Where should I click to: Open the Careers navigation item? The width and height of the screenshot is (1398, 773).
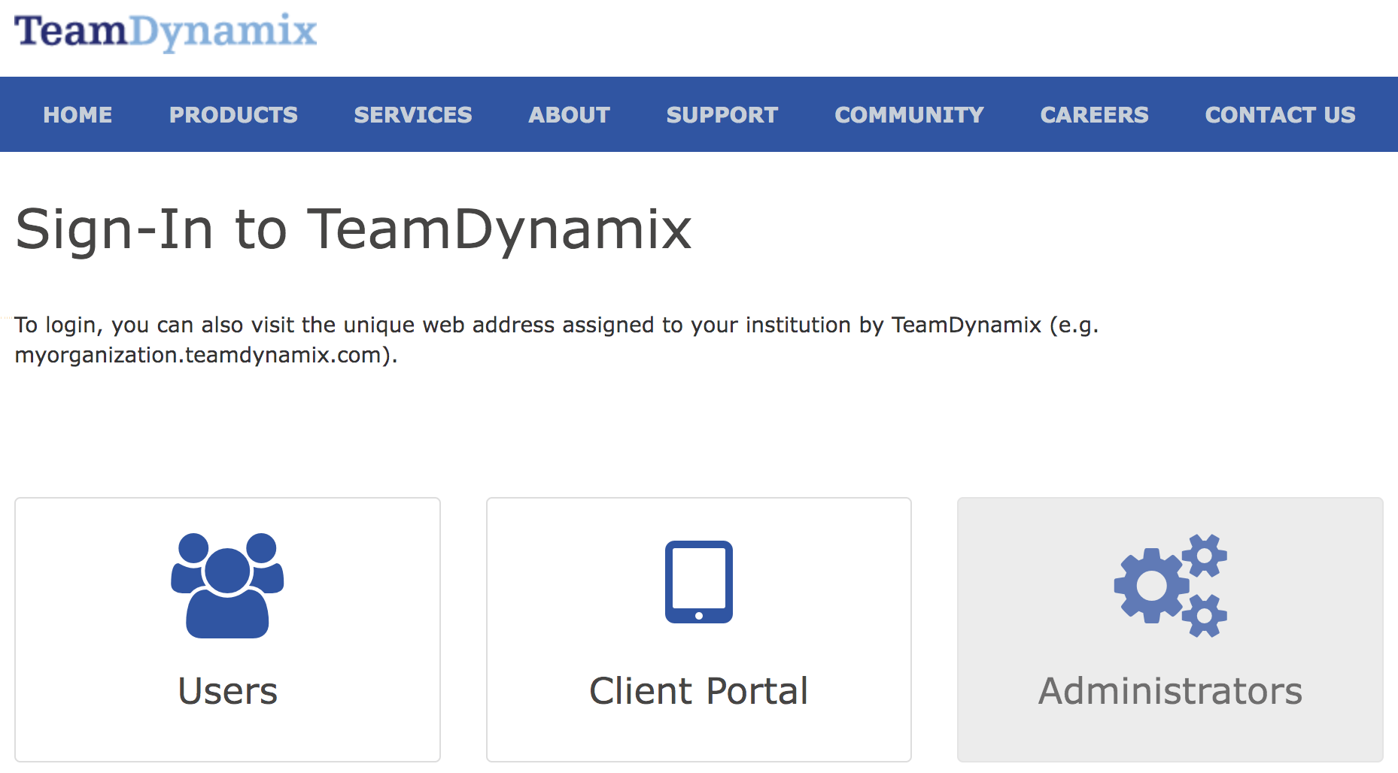[1094, 114]
